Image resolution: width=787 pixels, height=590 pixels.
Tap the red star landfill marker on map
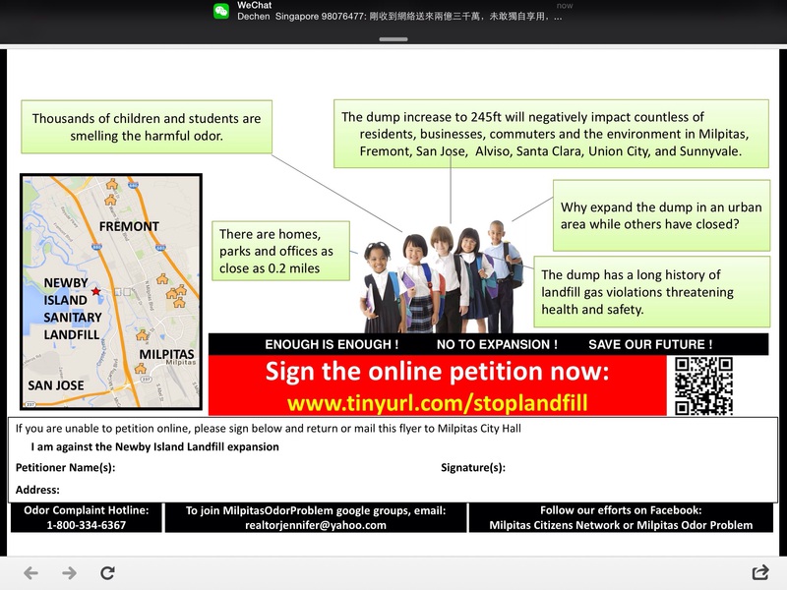pyautogui.click(x=95, y=292)
